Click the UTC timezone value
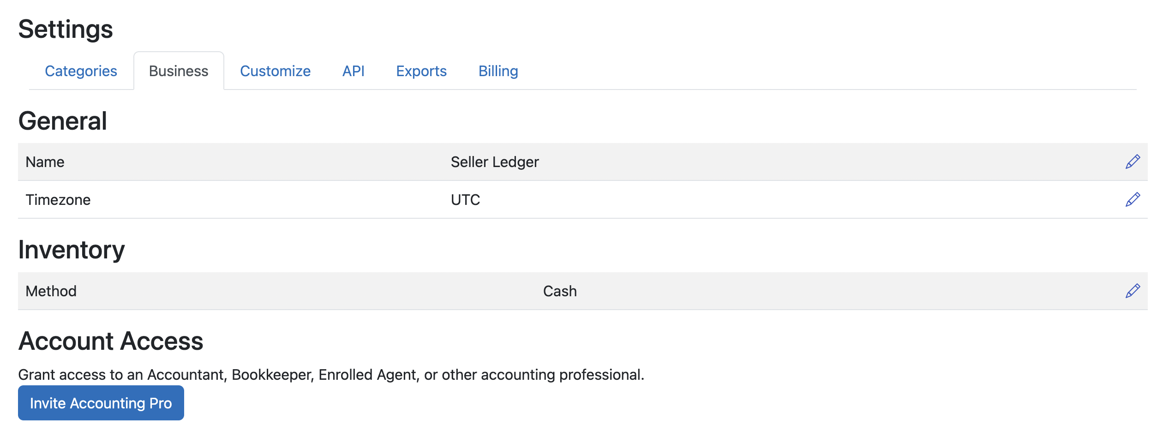 point(465,199)
